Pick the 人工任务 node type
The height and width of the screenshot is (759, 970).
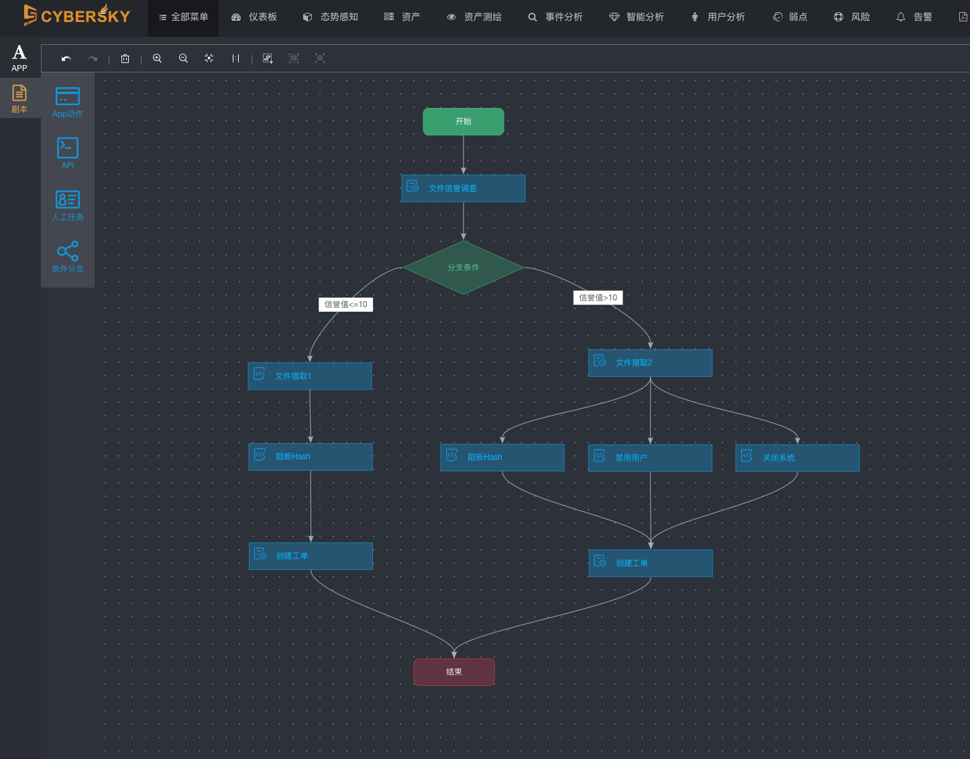click(68, 205)
